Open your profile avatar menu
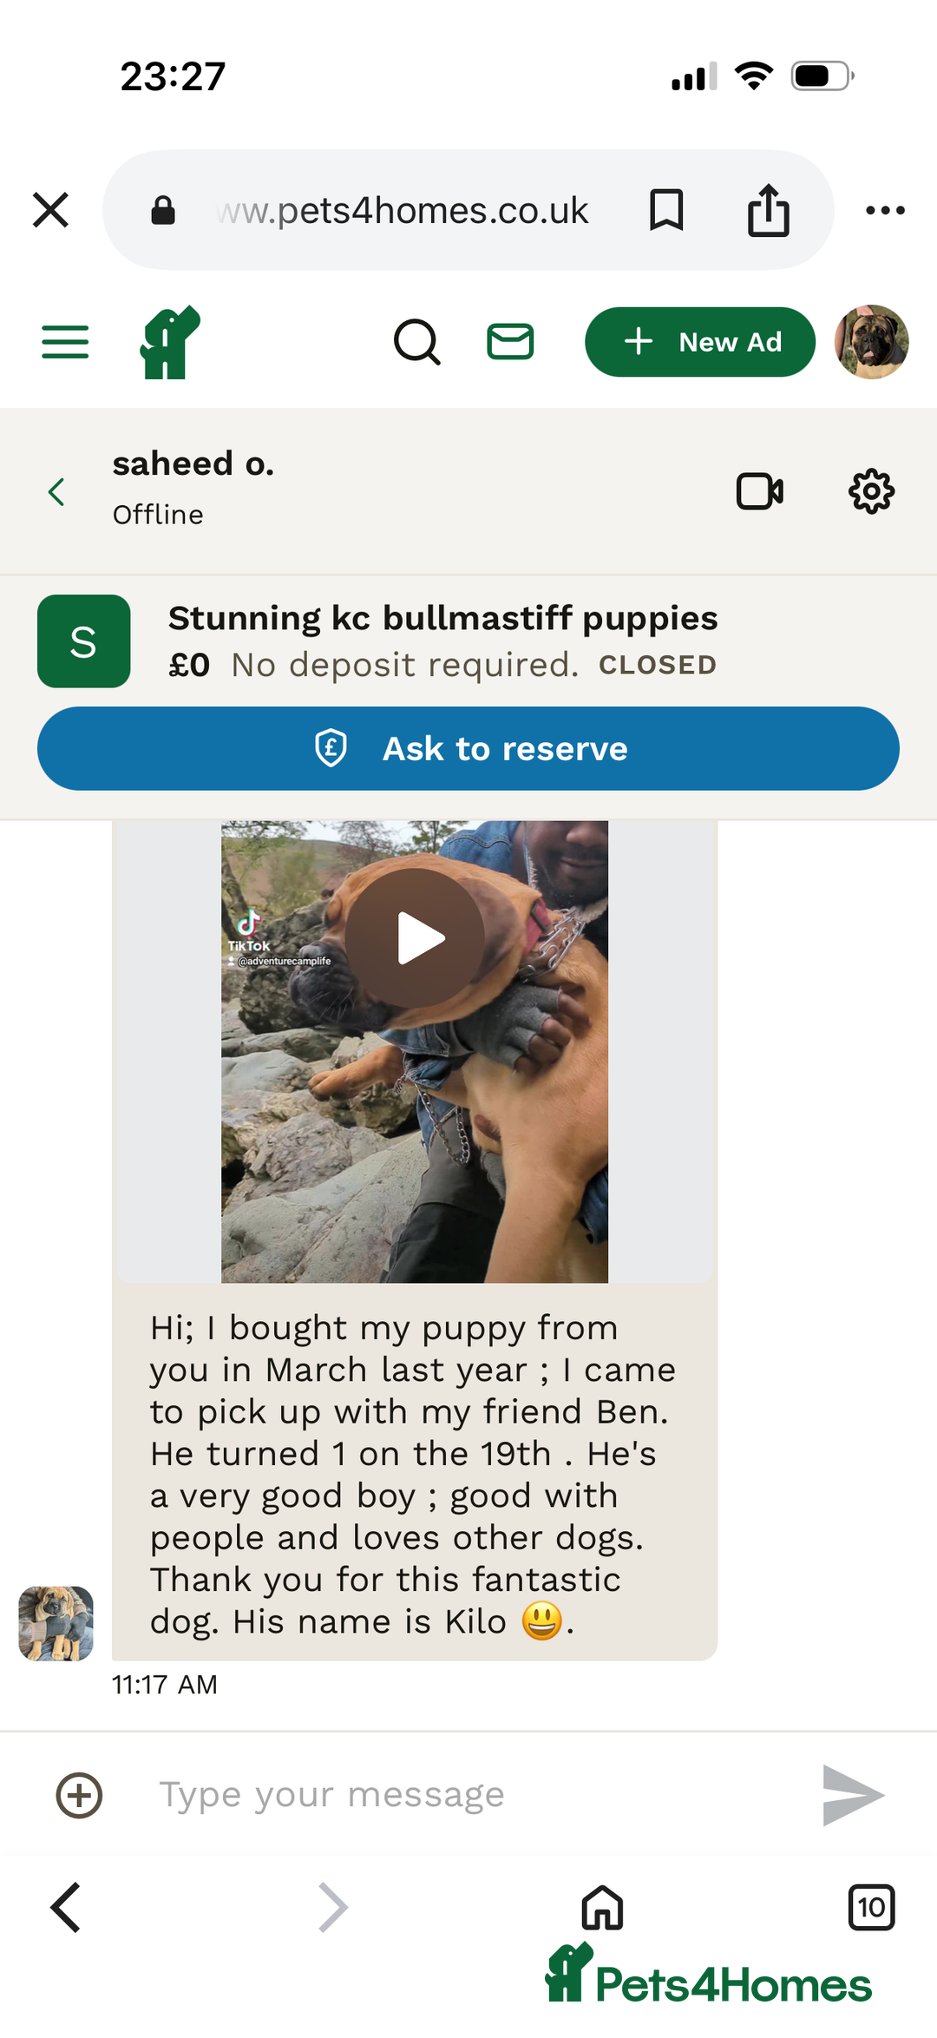This screenshot has width=937, height=2038. 870,342
